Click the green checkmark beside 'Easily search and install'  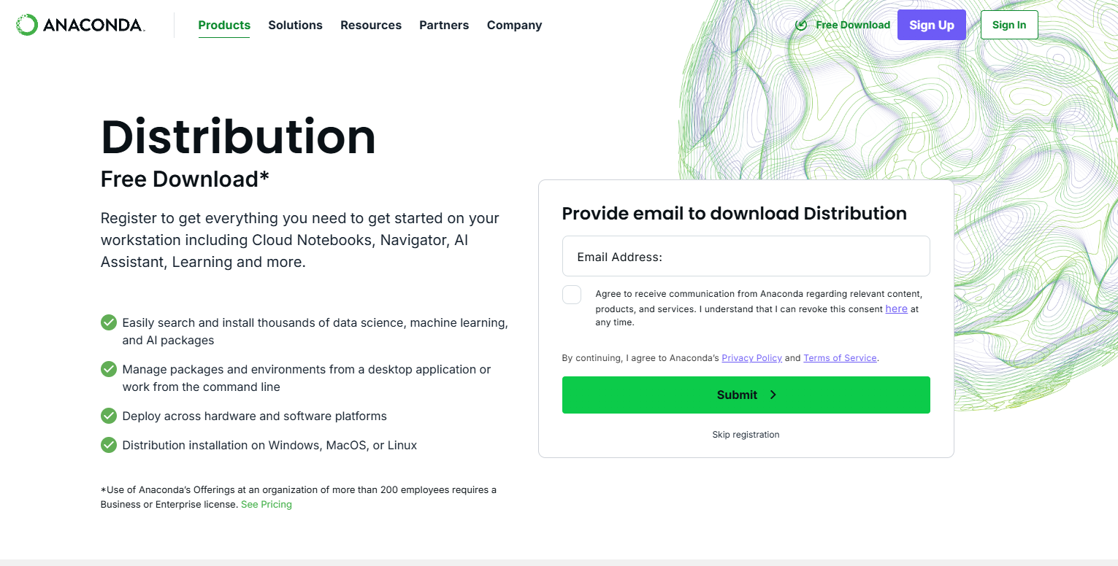click(x=109, y=322)
